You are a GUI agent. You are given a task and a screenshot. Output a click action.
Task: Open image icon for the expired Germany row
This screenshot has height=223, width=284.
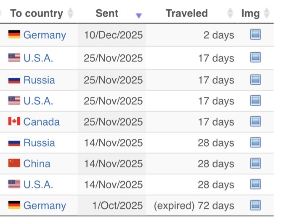[x=255, y=205]
